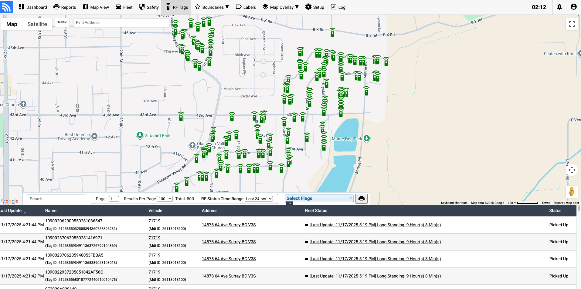Image resolution: width=581 pixels, height=289 pixels.
Task: Click the Page number field
Action: pos(114,199)
